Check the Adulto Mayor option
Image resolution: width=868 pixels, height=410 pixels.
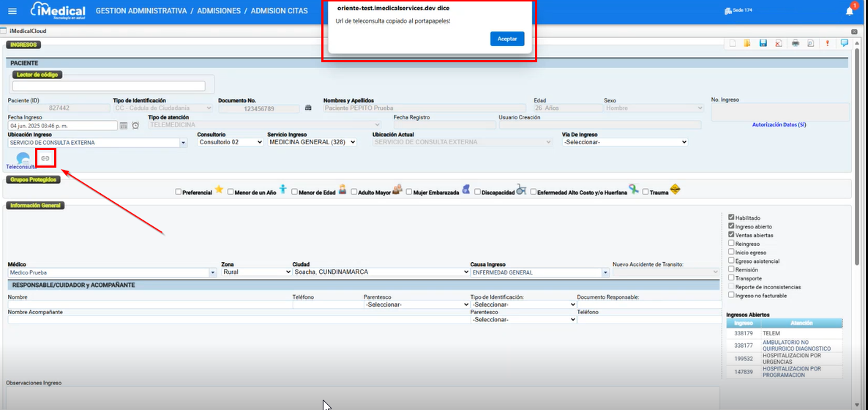(x=354, y=193)
